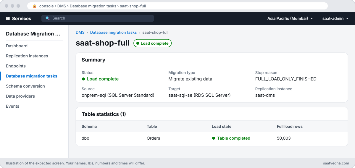Select Endpoints in the sidebar
Screen dimensions: 355x168
pos(16,66)
